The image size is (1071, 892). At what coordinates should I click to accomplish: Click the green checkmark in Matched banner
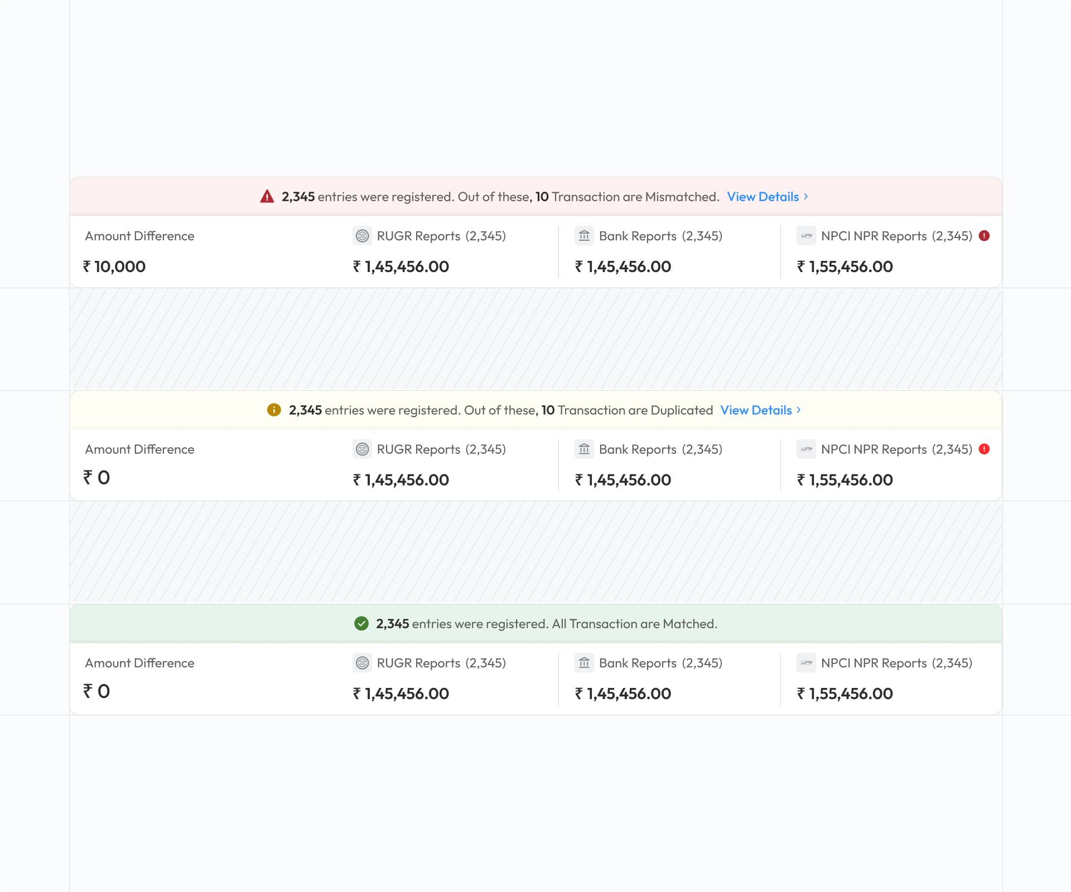361,623
